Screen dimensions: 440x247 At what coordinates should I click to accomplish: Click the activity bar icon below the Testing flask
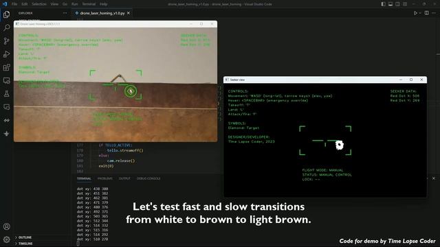(6, 107)
